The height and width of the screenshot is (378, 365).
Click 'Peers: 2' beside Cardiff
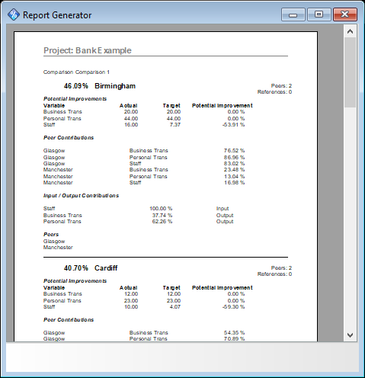click(281, 267)
